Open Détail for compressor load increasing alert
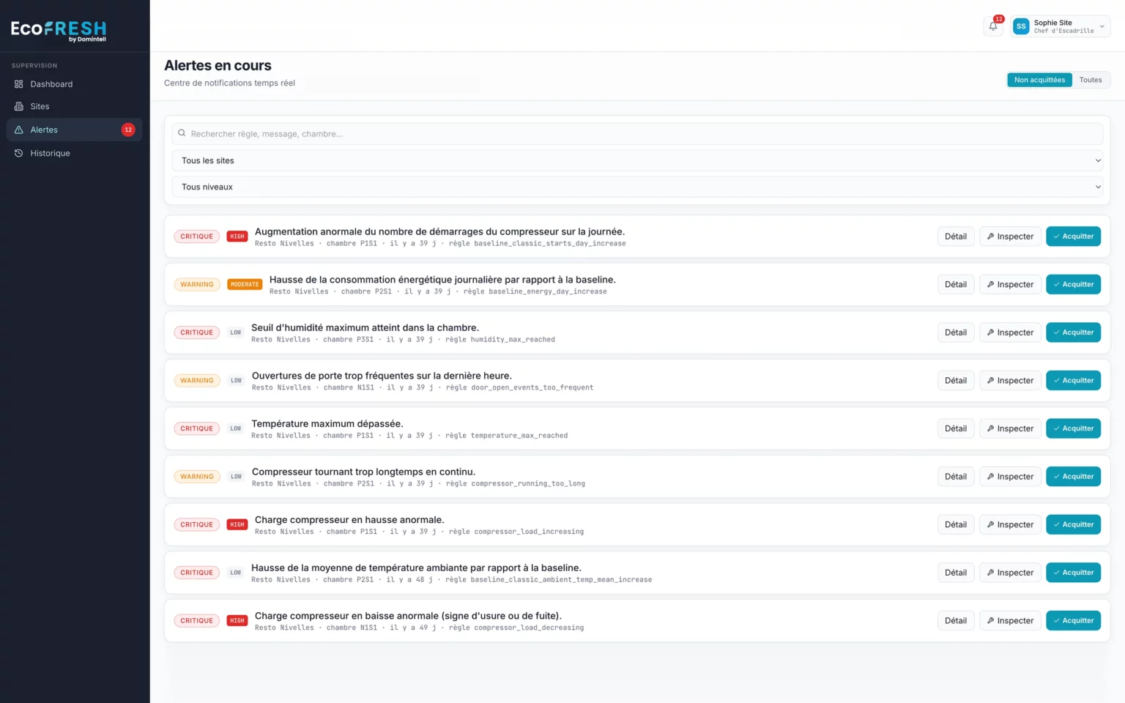1125x703 pixels. tap(956, 524)
